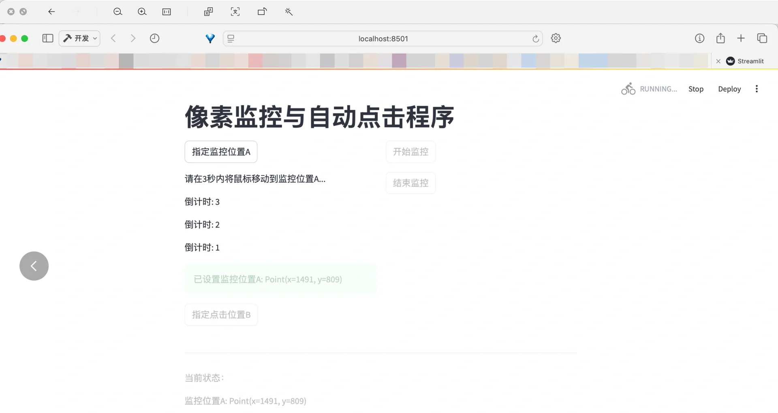
Task: Click Stop to halt the running script
Action: point(696,89)
